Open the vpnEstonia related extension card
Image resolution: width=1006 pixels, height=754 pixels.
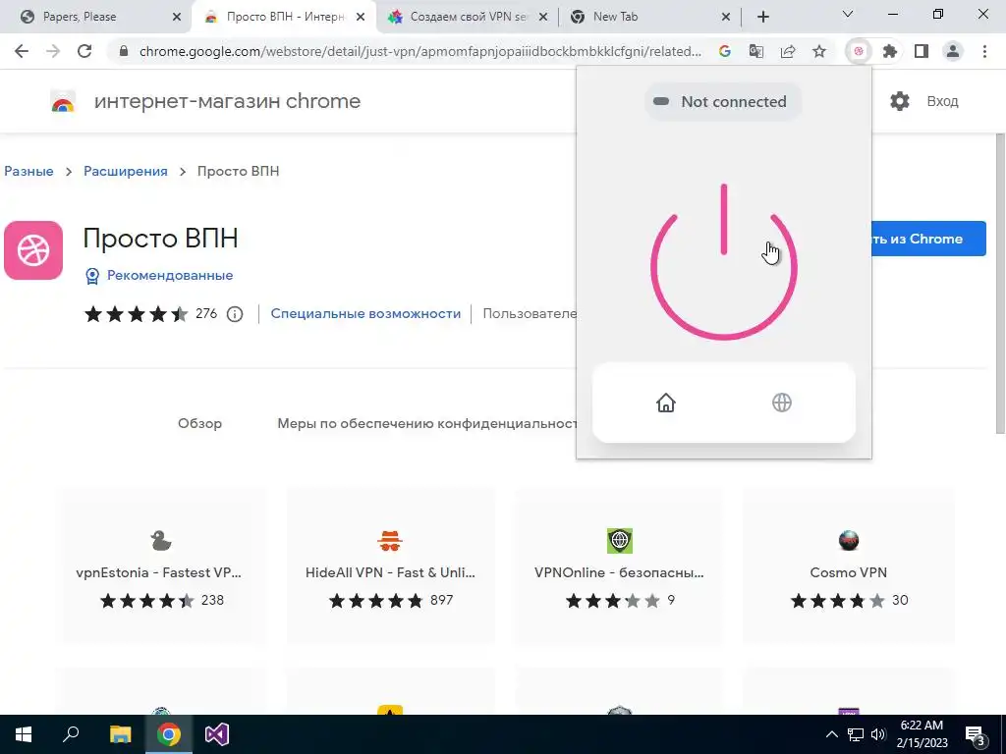click(x=160, y=566)
